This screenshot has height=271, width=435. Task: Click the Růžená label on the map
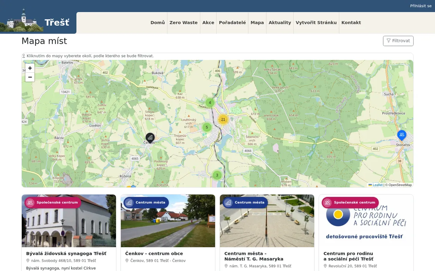(125, 176)
